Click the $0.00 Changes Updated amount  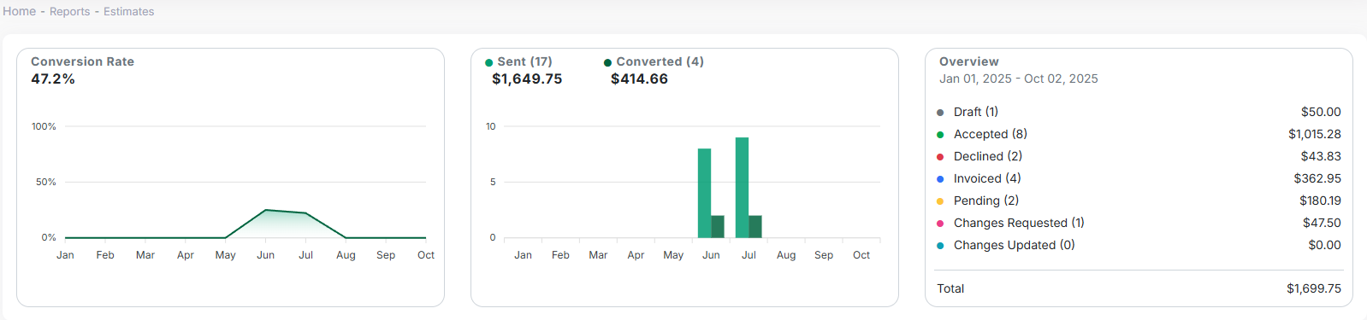1324,245
